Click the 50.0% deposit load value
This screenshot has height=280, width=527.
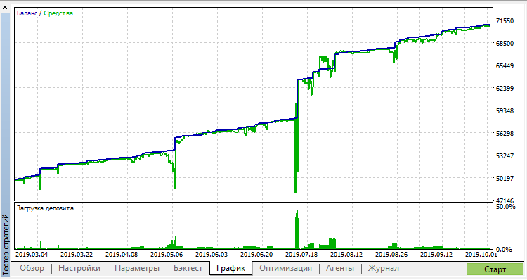coord(505,206)
